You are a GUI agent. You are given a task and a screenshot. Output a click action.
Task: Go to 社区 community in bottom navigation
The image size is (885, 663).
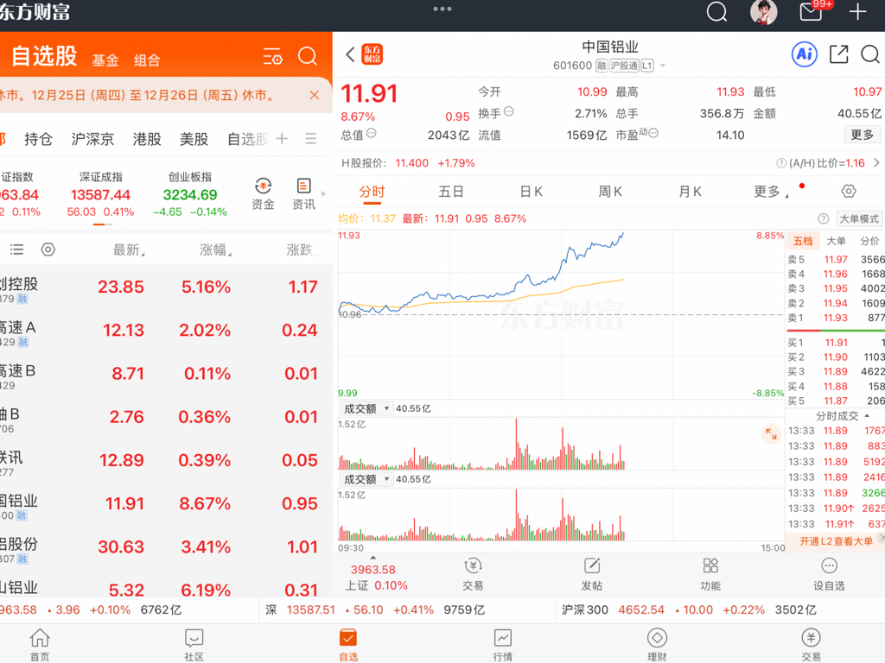pos(194,644)
